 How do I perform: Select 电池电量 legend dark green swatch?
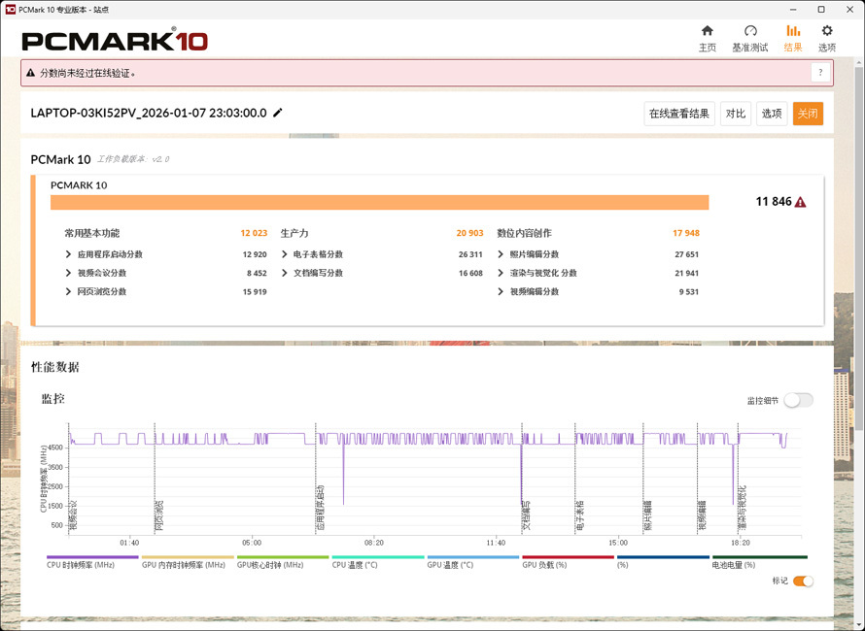760,557
